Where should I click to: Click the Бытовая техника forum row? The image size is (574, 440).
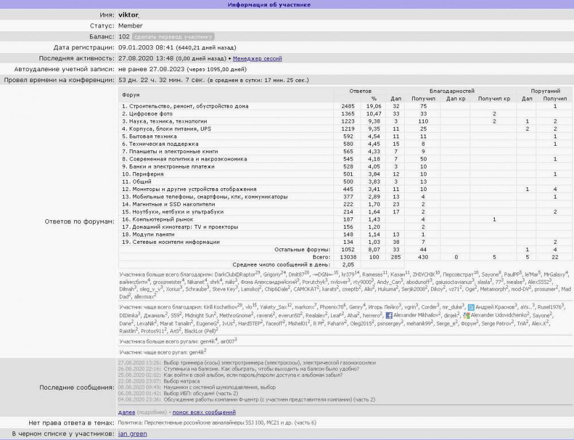(x=344, y=137)
